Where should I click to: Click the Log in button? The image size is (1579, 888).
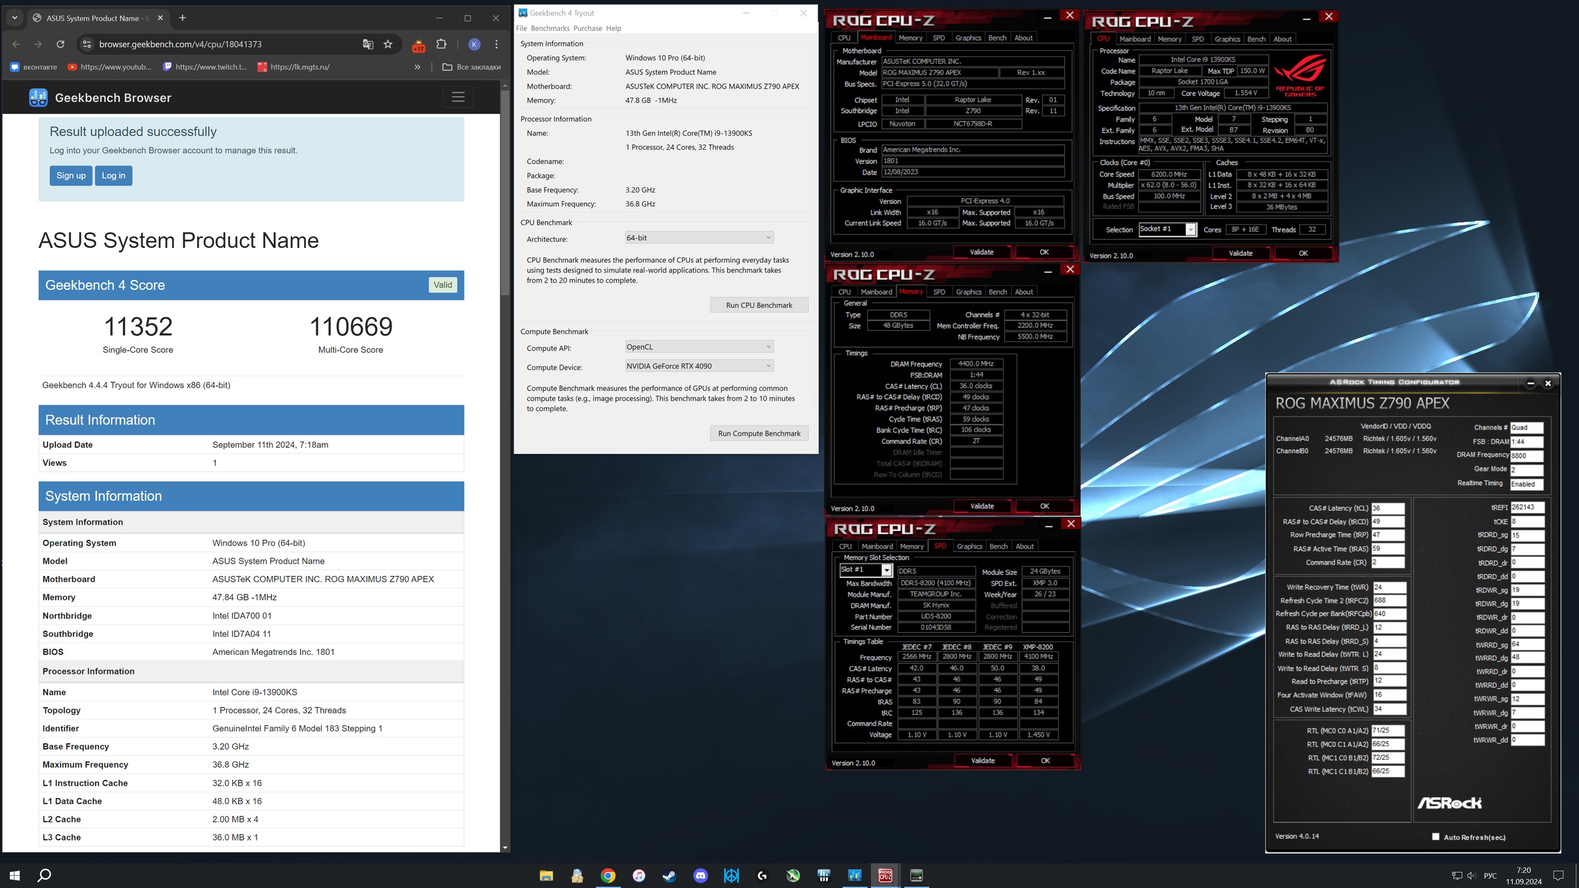click(x=113, y=176)
